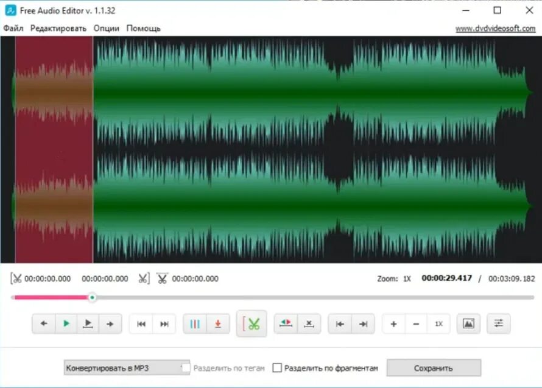Click the pink played portion of seek bar
The width and height of the screenshot is (542, 388).
click(51, 297)
